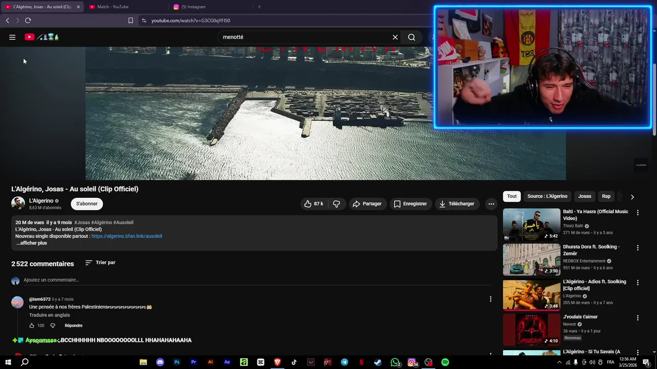Show next filter chips with arrow
This screenshot has width=657, height=369.
[x=632, y=196]
